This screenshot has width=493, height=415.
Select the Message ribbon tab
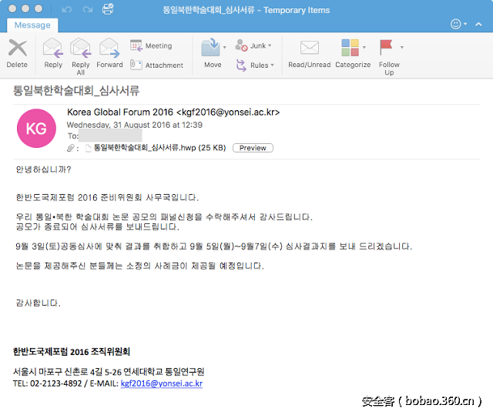32,25
